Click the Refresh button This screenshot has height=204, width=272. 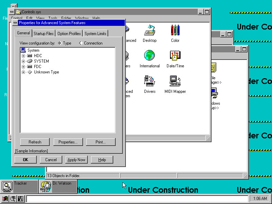click(35, 142)
